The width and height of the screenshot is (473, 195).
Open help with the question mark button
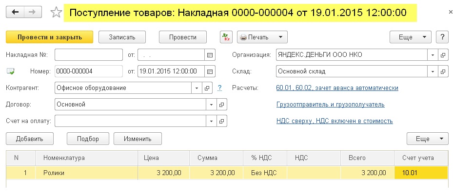(442, 37)
